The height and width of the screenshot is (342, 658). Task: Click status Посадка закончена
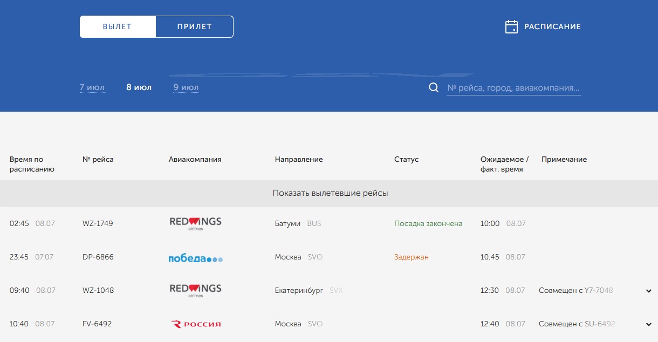428,223
